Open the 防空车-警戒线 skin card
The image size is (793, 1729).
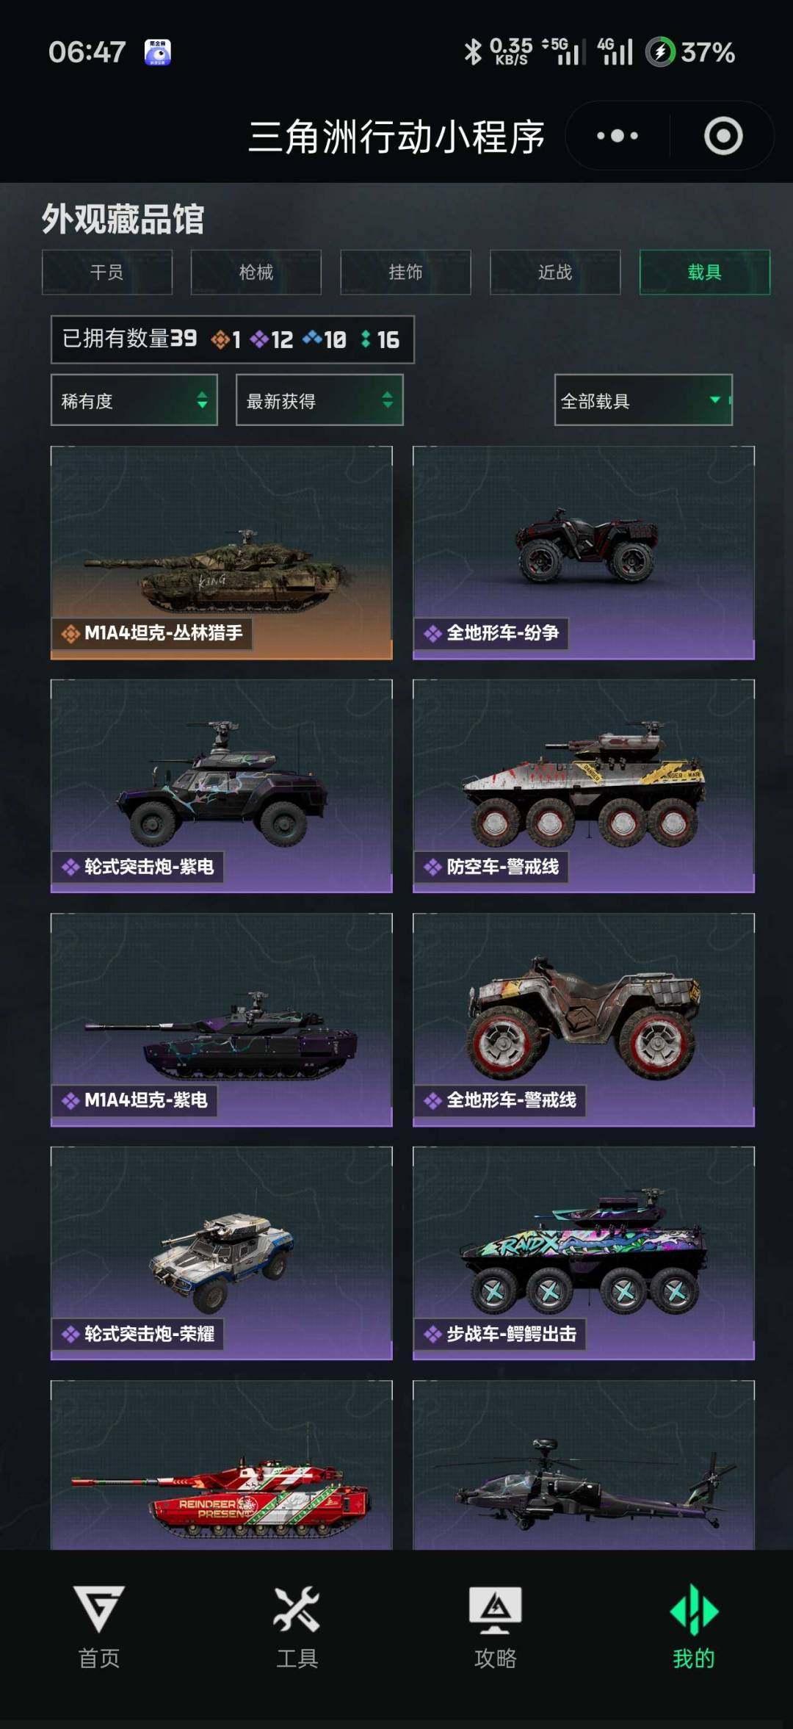[x=584, y=786]
